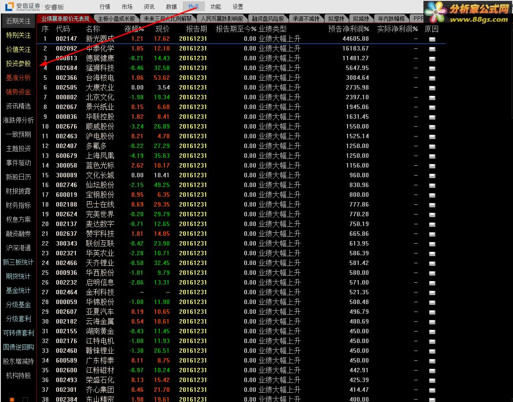The height and width of the screenshot is (402, 513).
Task: Open reason envelope icon for 赞宇科技 row
Action: tap(432, 234)
